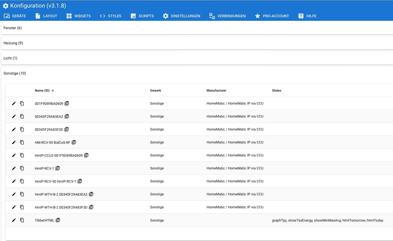Duplicate device 00345F29A83EA2
393x241 pixels.
click(22, 116)
